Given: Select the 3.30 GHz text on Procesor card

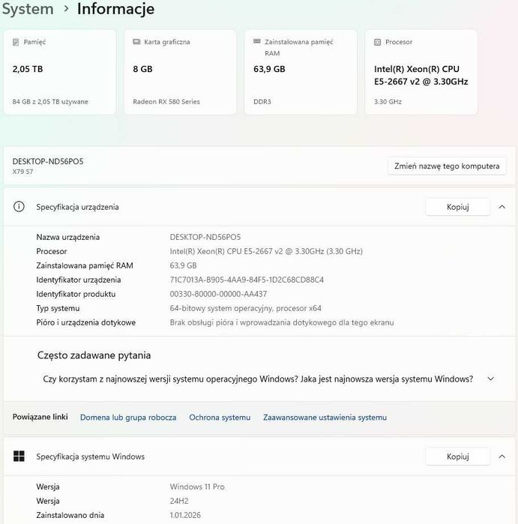Looking at the screenshot, I should (388, 102).
